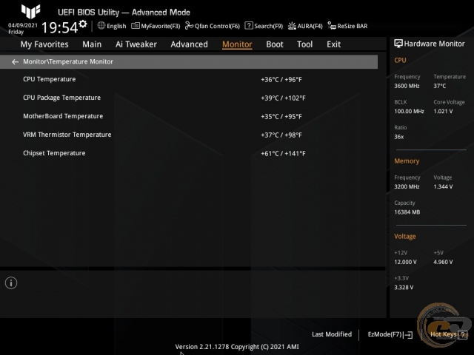Click the +39°C / +102°F value
Image resolution: width=474 pixels, height=355 pixels.
click(x=283, y=98)
